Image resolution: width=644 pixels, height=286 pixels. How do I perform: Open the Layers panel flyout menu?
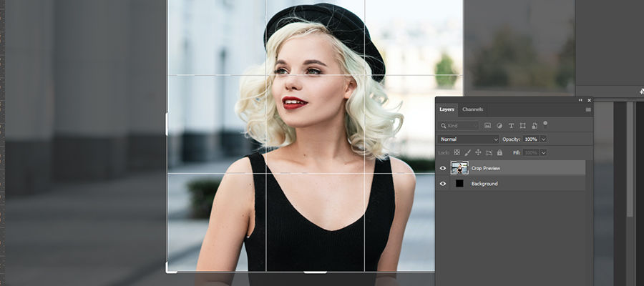pyautogui.click(x=588, y=109)
